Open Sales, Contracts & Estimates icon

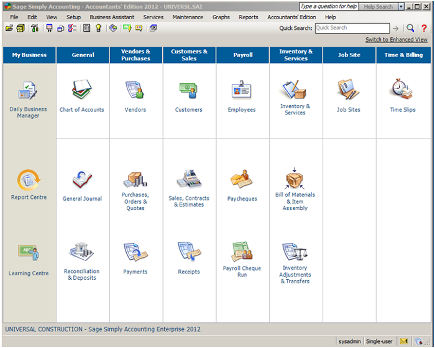pyautogui.click(x=189, y=179)
